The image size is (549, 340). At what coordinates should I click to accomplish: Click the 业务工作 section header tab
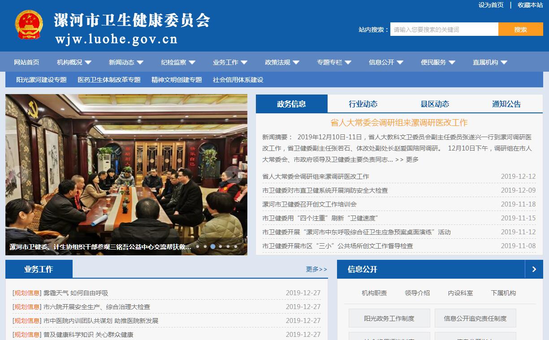[39, 269]
